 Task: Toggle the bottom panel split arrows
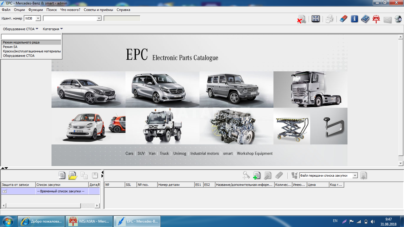coord(4,168)
